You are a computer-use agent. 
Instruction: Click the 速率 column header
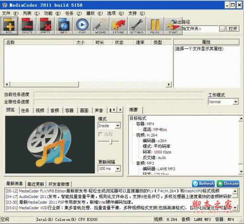(142, 42)
